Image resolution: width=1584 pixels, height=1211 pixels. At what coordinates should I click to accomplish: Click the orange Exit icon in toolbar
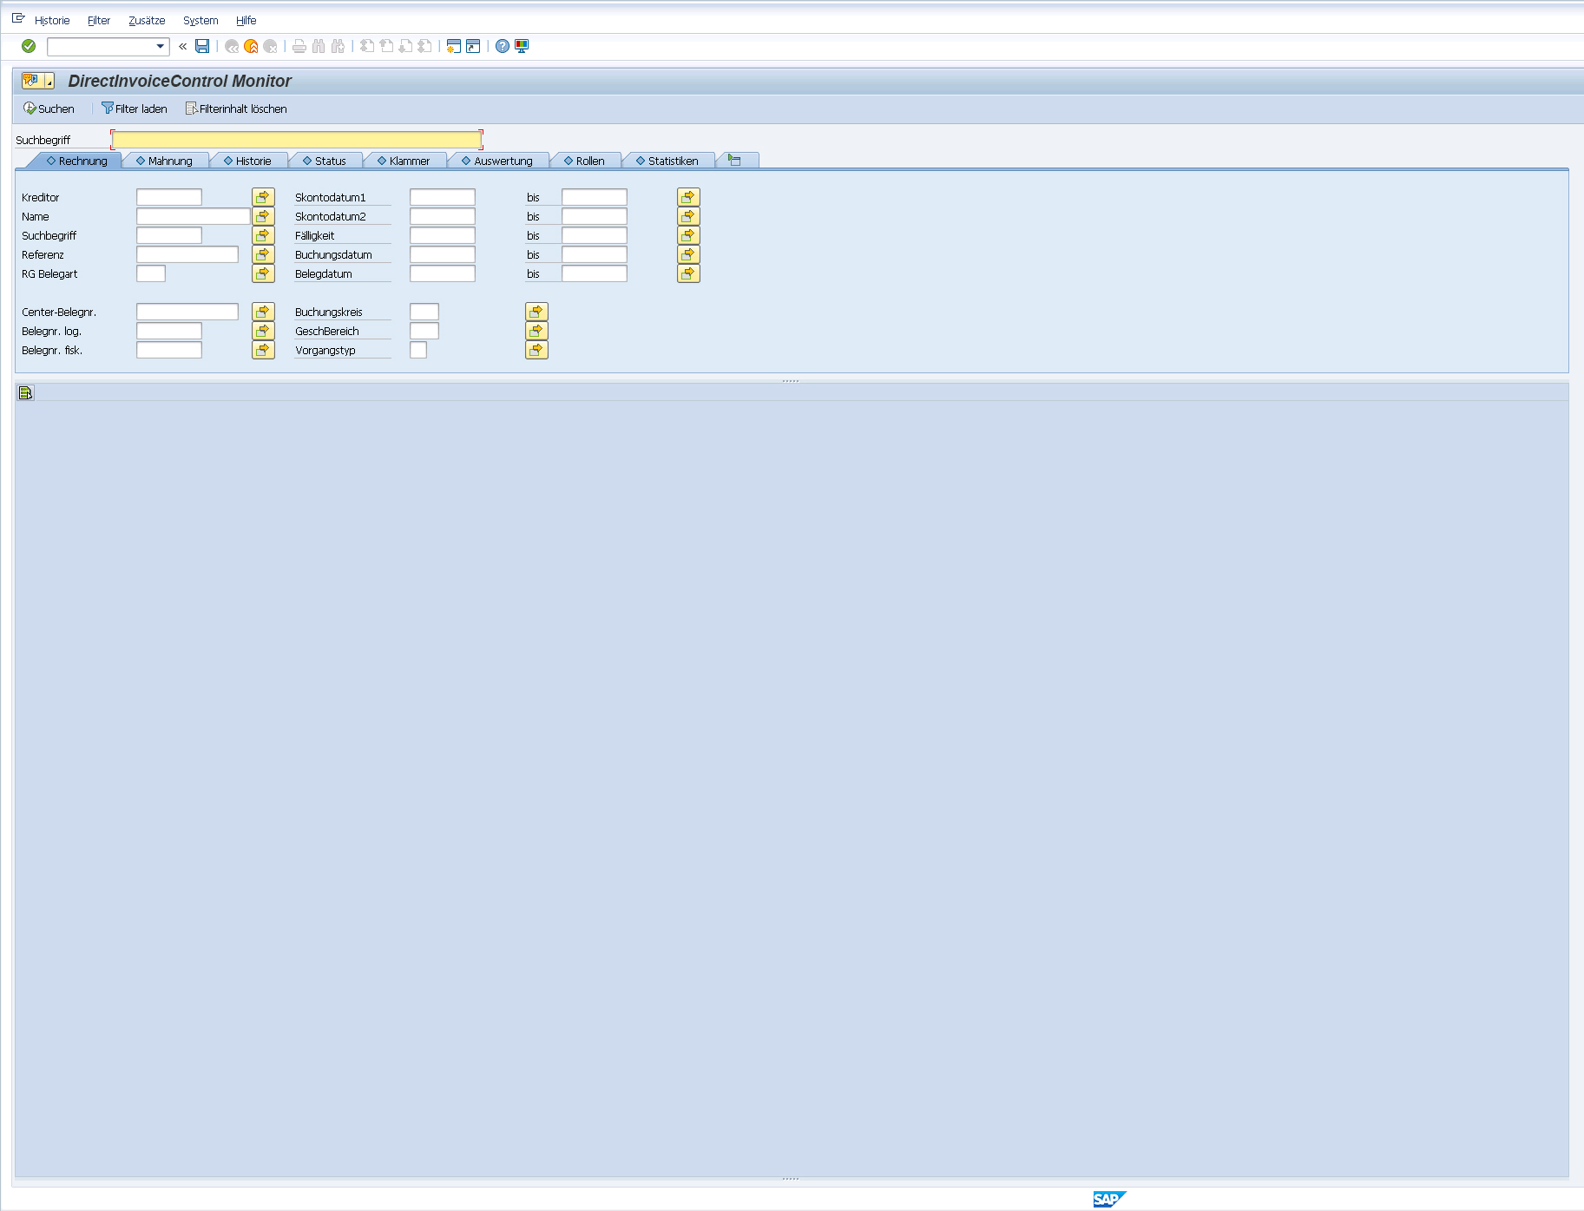tap(251, 46)
